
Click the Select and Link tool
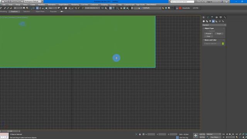(x=5, y=8)
